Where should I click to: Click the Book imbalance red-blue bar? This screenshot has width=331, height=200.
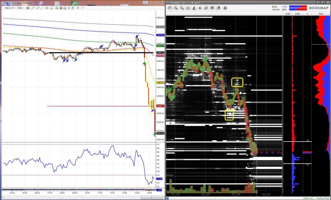pyautogui.click(x=298, y=7)
